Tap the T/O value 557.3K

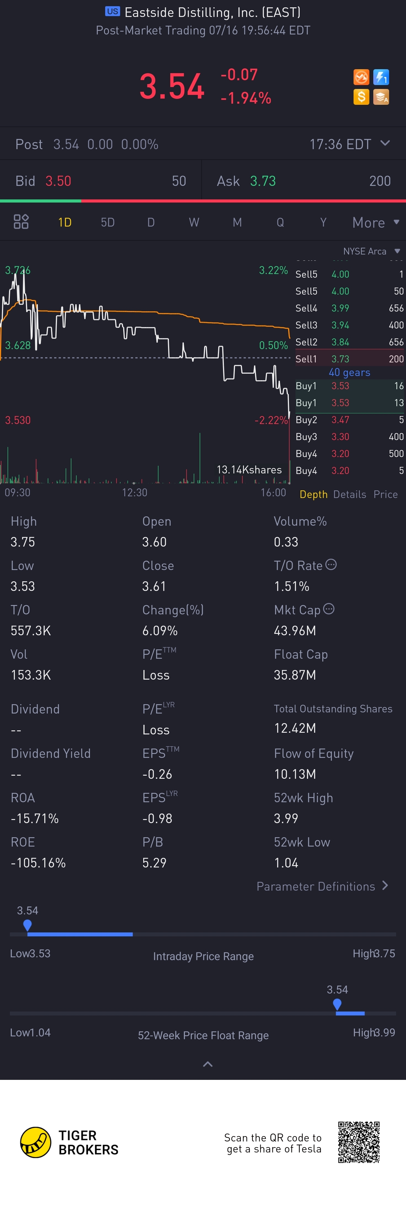31,630
